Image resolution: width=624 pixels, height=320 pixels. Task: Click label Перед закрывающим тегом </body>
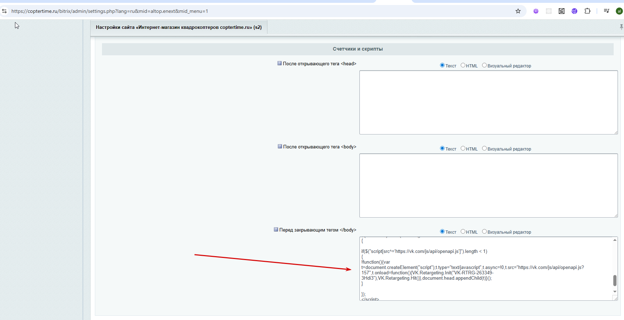click(x=318, y=230)
